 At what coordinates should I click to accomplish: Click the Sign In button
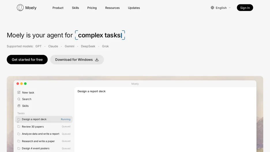tap(245, 7)
